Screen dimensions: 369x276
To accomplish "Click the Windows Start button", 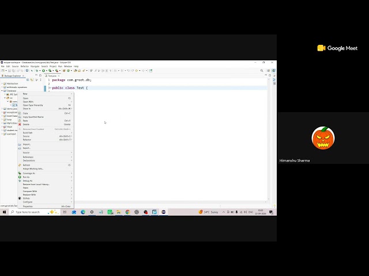I will [4, 212].
